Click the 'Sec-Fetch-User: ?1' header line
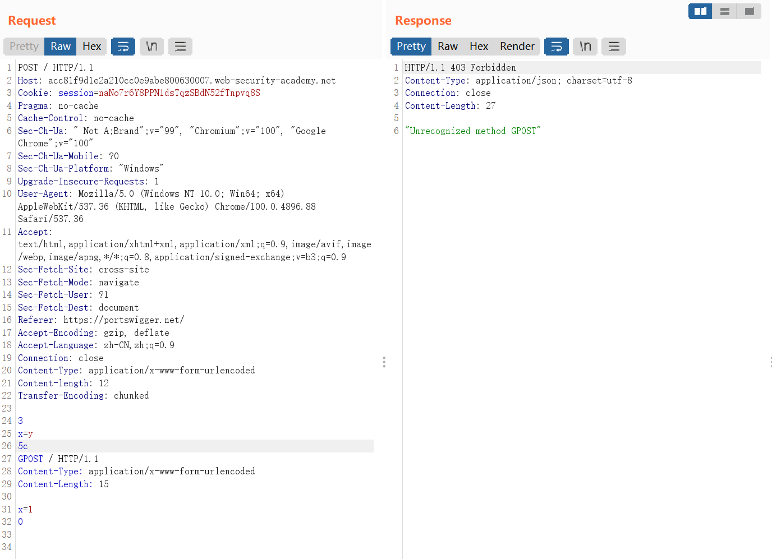The height and width of the screenshot is (559, 772). [63, 295]
